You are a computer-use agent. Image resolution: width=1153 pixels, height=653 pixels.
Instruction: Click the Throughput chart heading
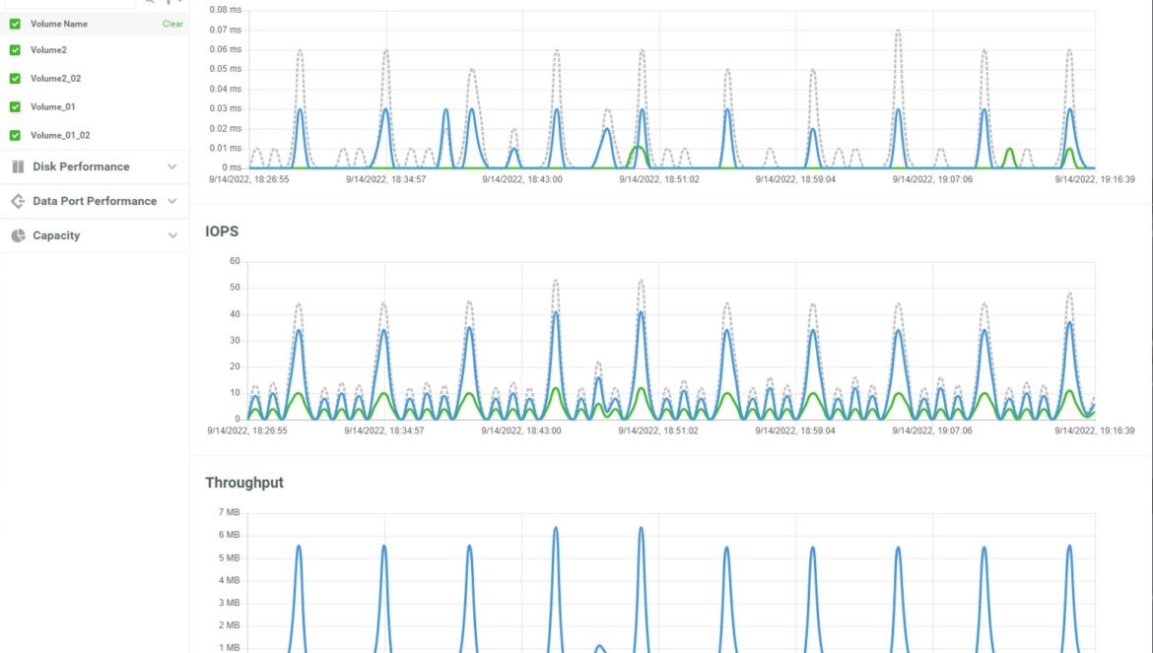(244, 483)
